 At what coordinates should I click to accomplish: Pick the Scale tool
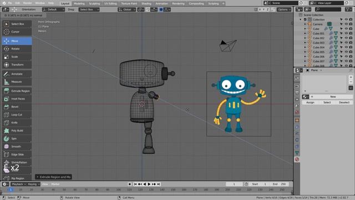coord(17,57)
